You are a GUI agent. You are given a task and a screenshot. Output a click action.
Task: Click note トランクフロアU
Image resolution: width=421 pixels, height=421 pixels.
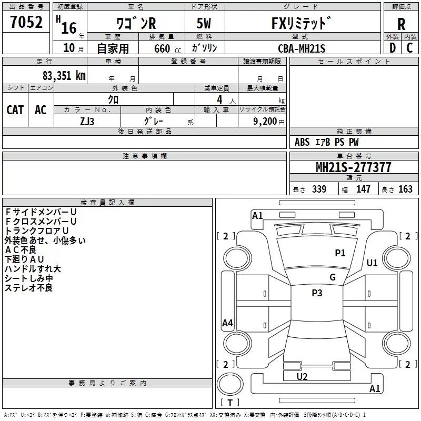click(37, 230)
